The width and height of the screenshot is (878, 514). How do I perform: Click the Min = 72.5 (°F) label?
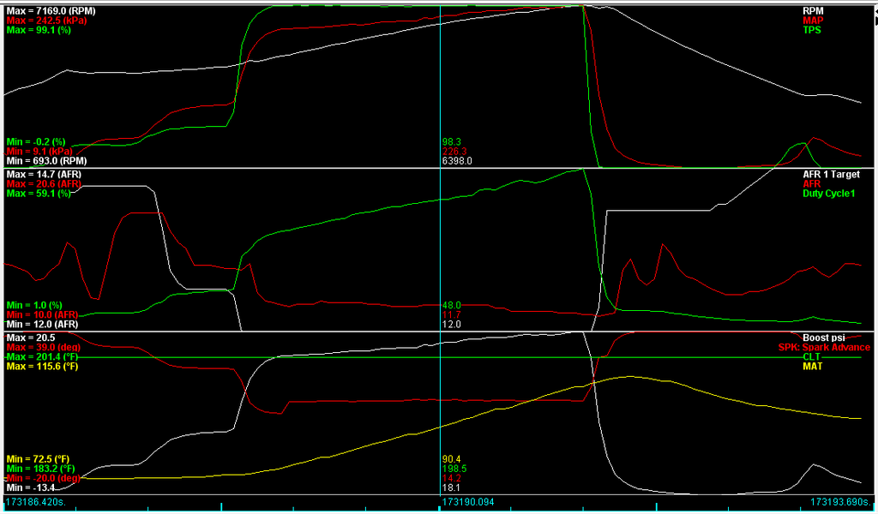39,457
